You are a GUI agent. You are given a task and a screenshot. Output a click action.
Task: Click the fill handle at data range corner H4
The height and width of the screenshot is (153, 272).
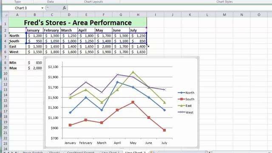pos(147,43)
